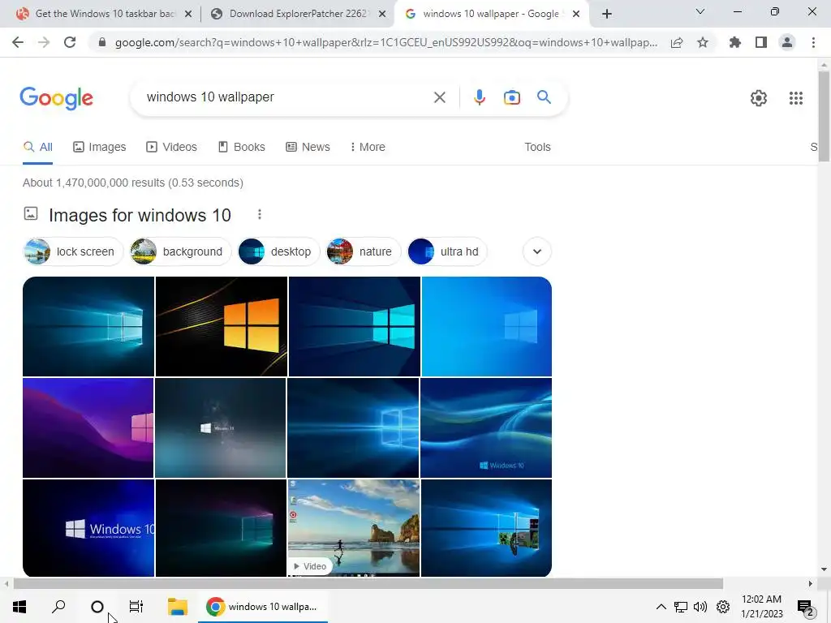Close the ExplorerPatcher browser tab
This screenshot has height=623, width=831.
(382, 15)
